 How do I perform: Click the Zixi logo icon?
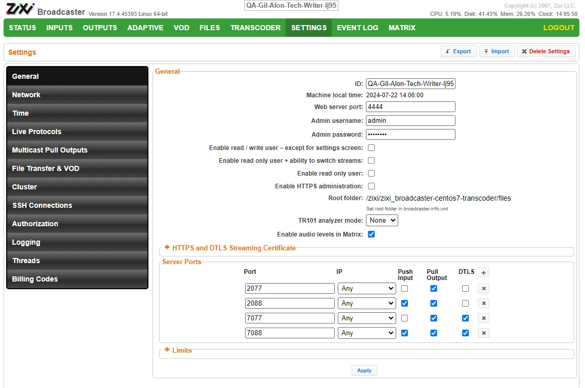(x=20, y=9)
